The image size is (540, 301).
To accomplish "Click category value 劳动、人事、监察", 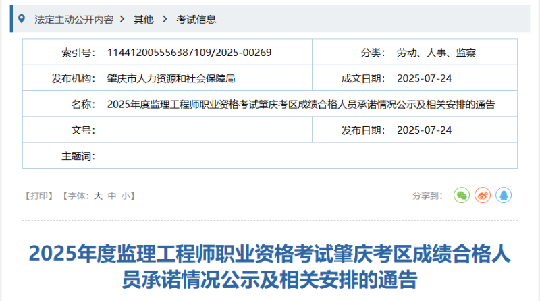I will pos(436,53).
